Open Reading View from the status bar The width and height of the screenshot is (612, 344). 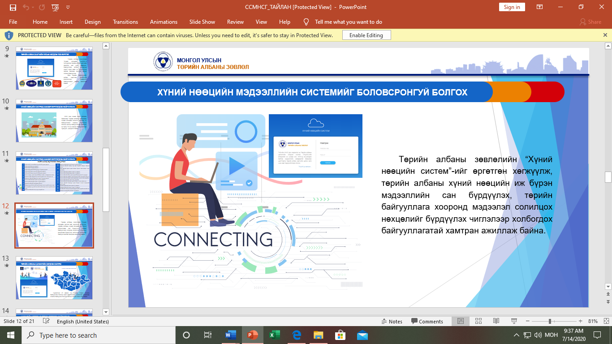[496, 321]
